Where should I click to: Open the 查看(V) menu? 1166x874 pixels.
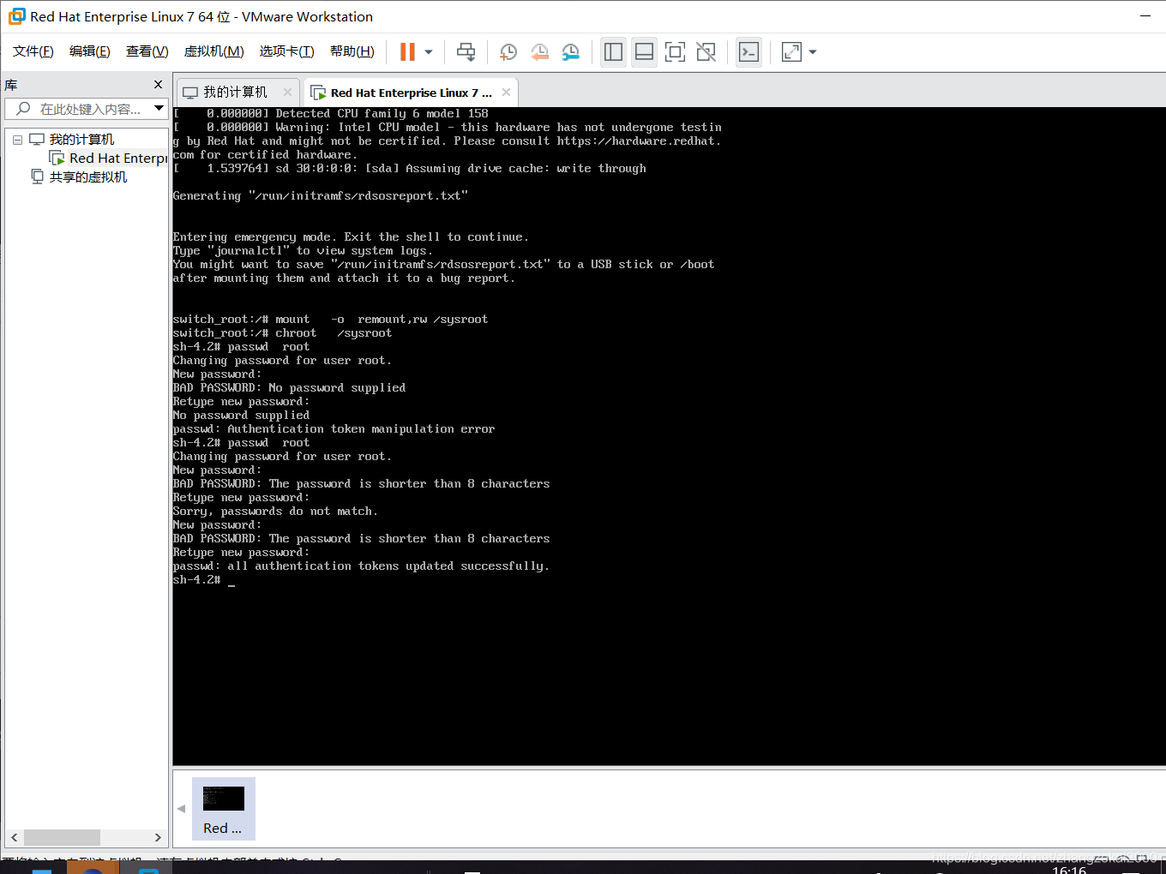coord(147,51)
